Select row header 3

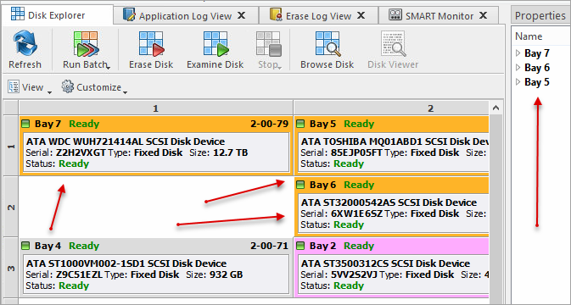[11, 268]
